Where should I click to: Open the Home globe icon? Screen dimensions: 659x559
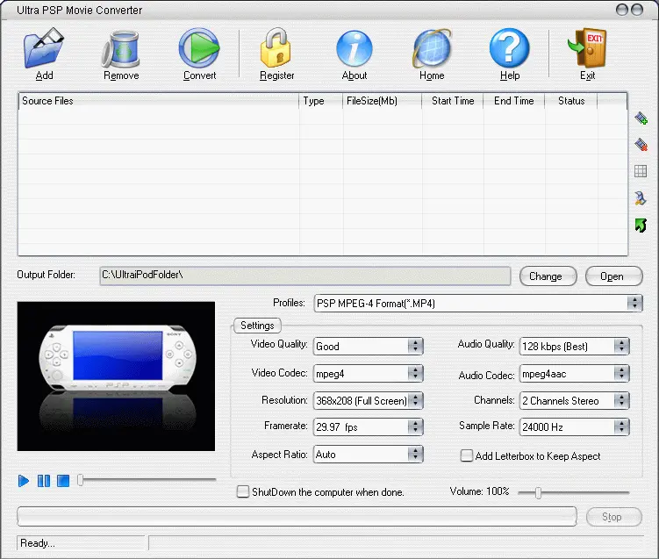click(x=432, y=49)
